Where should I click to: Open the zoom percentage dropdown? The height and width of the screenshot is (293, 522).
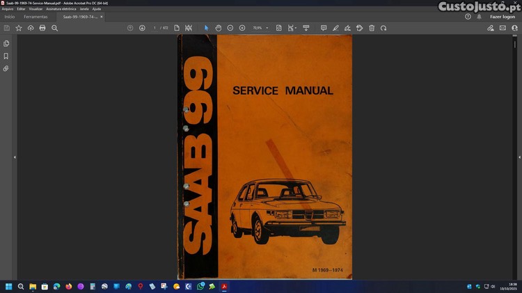pos(267,28)
